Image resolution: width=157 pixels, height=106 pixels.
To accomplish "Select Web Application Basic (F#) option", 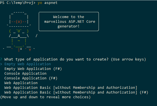I will pos(76,92).
